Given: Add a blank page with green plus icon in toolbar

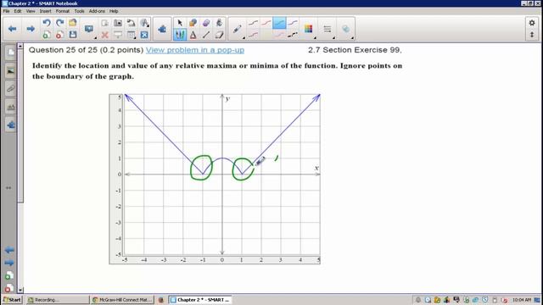Looking at the screenshot, I should (47, 35).
